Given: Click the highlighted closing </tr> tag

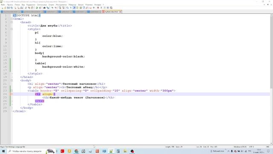Looking at the screenshot, I should click(x=40, y=101).
